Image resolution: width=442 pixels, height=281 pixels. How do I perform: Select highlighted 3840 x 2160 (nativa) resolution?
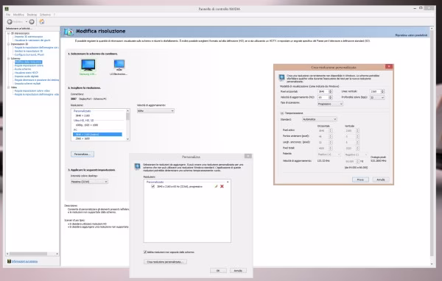[97, 135]
